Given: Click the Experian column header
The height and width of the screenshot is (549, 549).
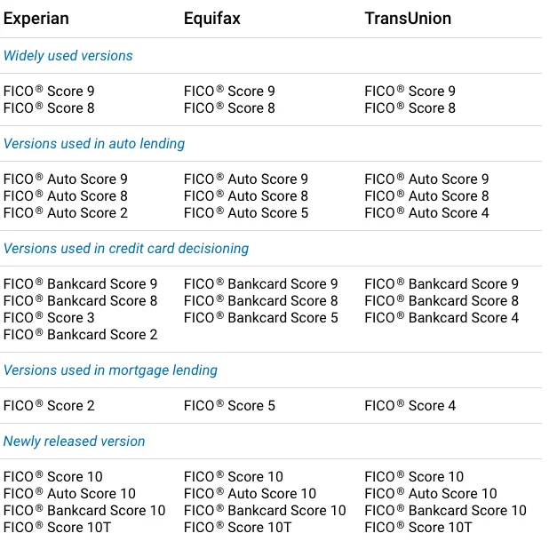Looking at the screenshot, I should [36, 19].
